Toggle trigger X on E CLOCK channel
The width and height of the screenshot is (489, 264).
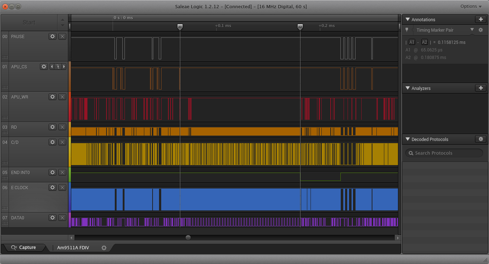click(62, 187)
